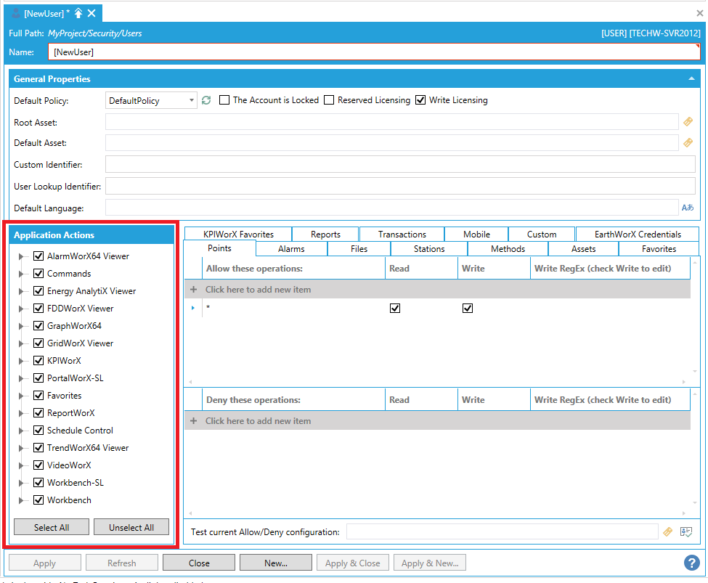Screen dimensions: 708x583
Task: Click the Custom Identifier input field
Action: point(399,165)
